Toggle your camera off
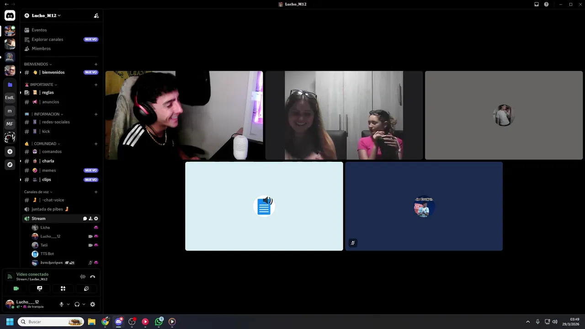This screenshot has width=585, height=329. tap(16, 288)
